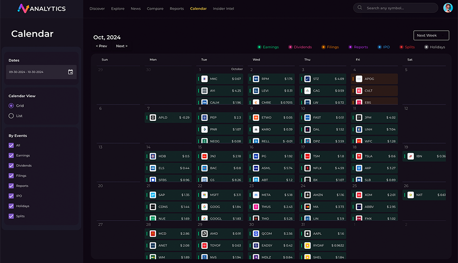
Task: Click the AAPL company logo
Action: [x=307, y=234]
